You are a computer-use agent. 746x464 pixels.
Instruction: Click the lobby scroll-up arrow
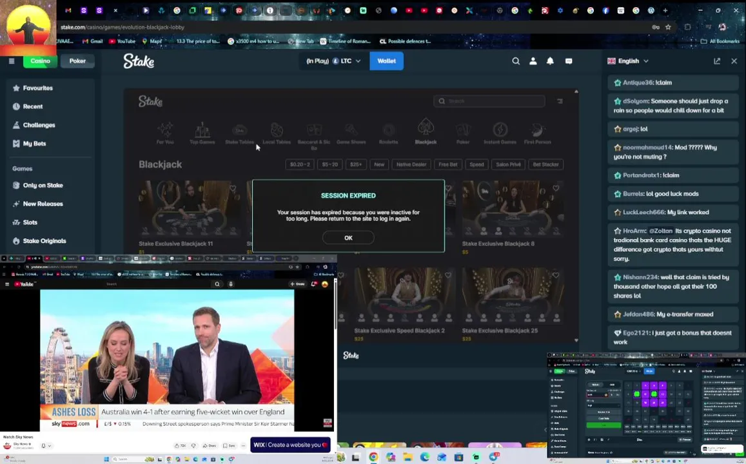[x=576, y=92]
